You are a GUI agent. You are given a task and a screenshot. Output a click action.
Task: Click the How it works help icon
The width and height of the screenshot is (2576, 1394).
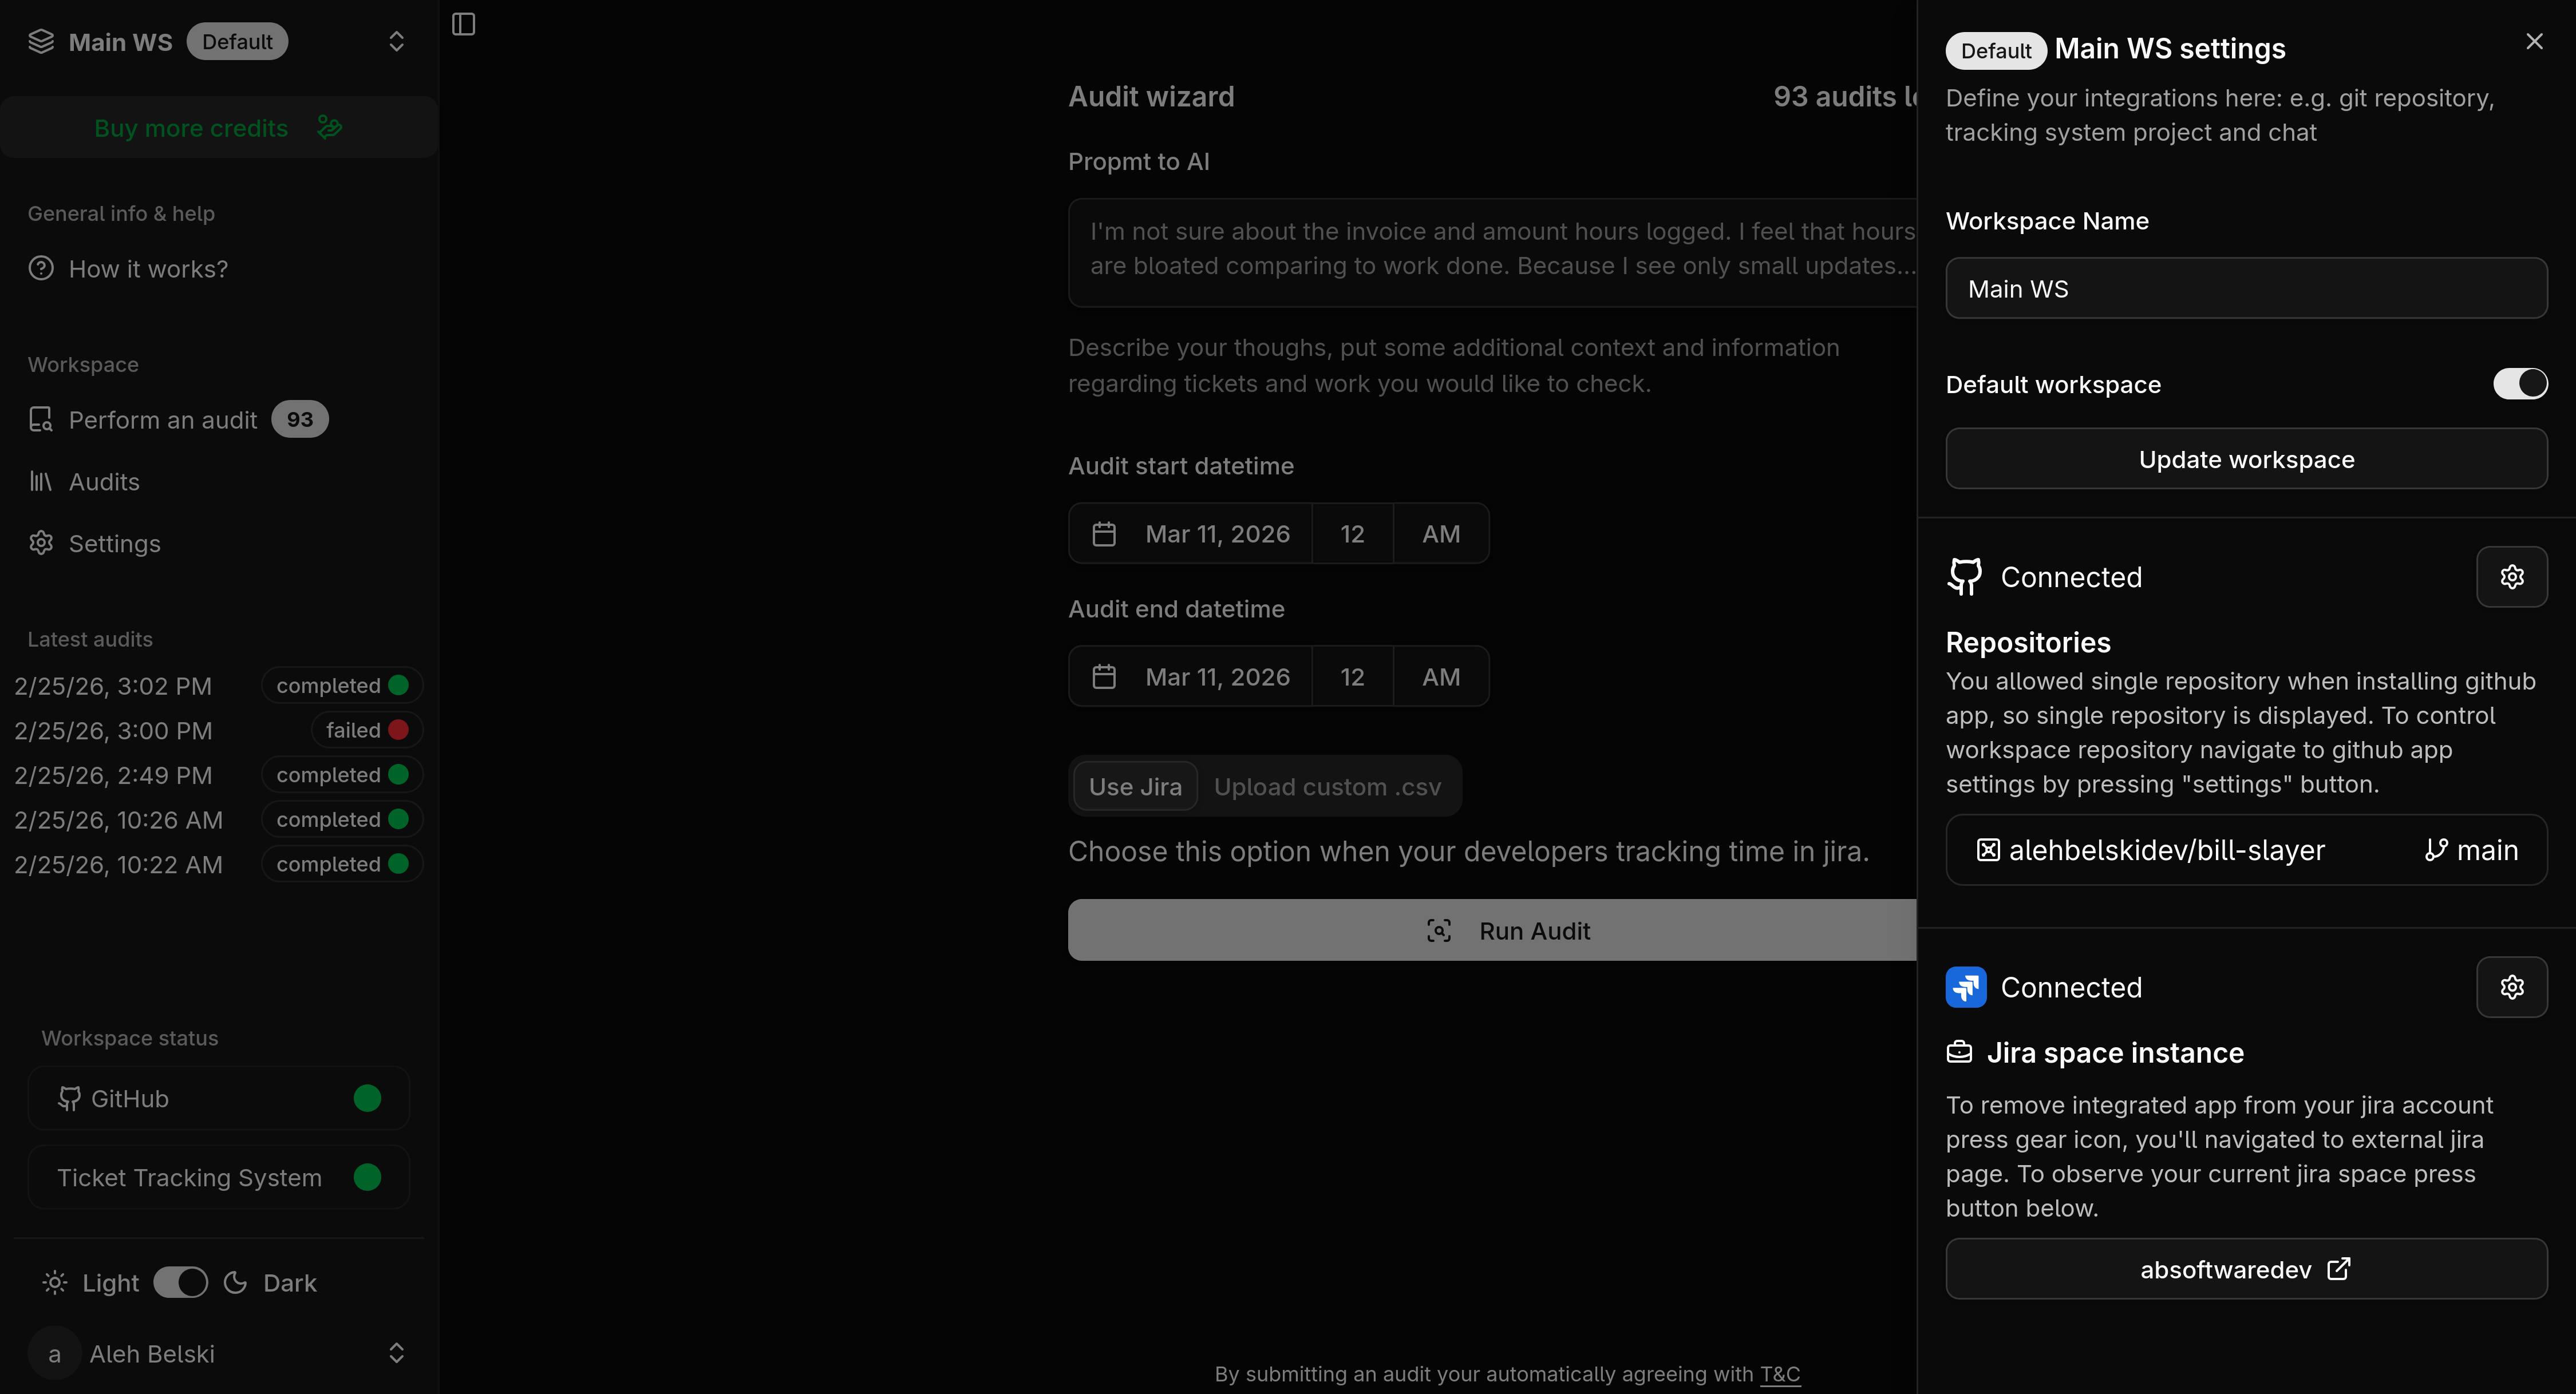(41, 268)
